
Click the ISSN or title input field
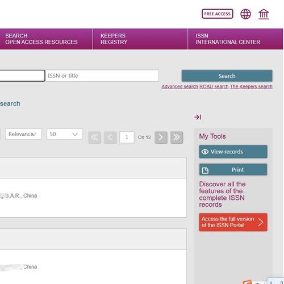[102, 76]
